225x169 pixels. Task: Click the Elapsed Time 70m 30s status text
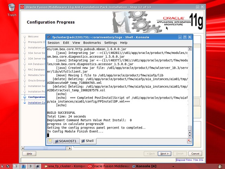(x=190, y=160)
